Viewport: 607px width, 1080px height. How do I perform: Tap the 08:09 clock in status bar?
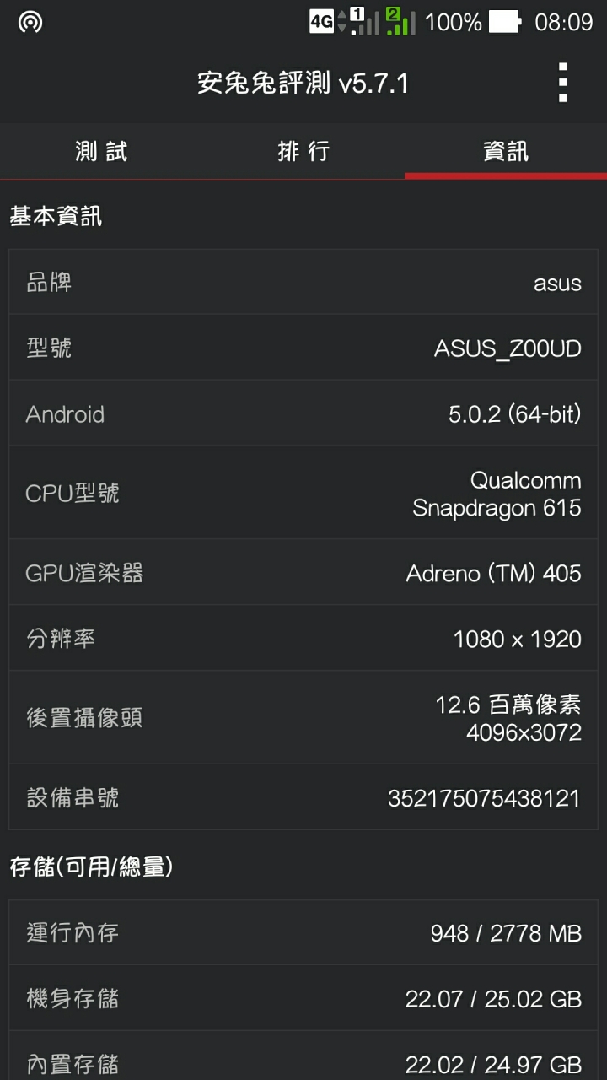[x=563, y=22]
